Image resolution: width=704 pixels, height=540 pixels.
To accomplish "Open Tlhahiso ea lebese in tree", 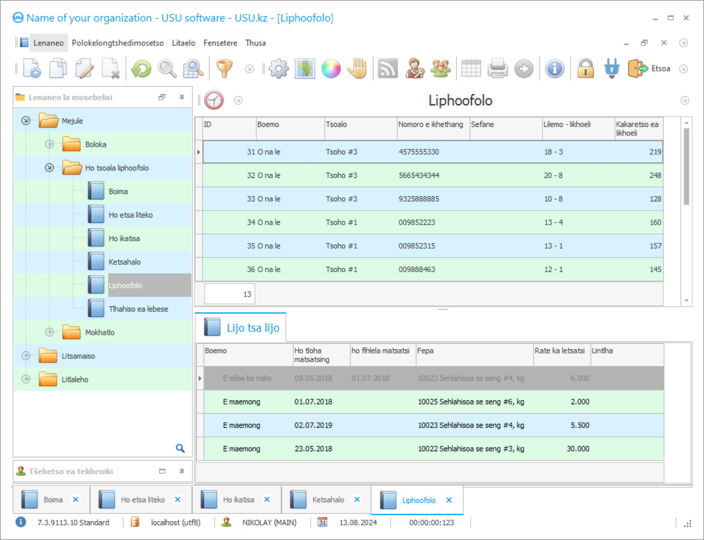I will point(138,309).
